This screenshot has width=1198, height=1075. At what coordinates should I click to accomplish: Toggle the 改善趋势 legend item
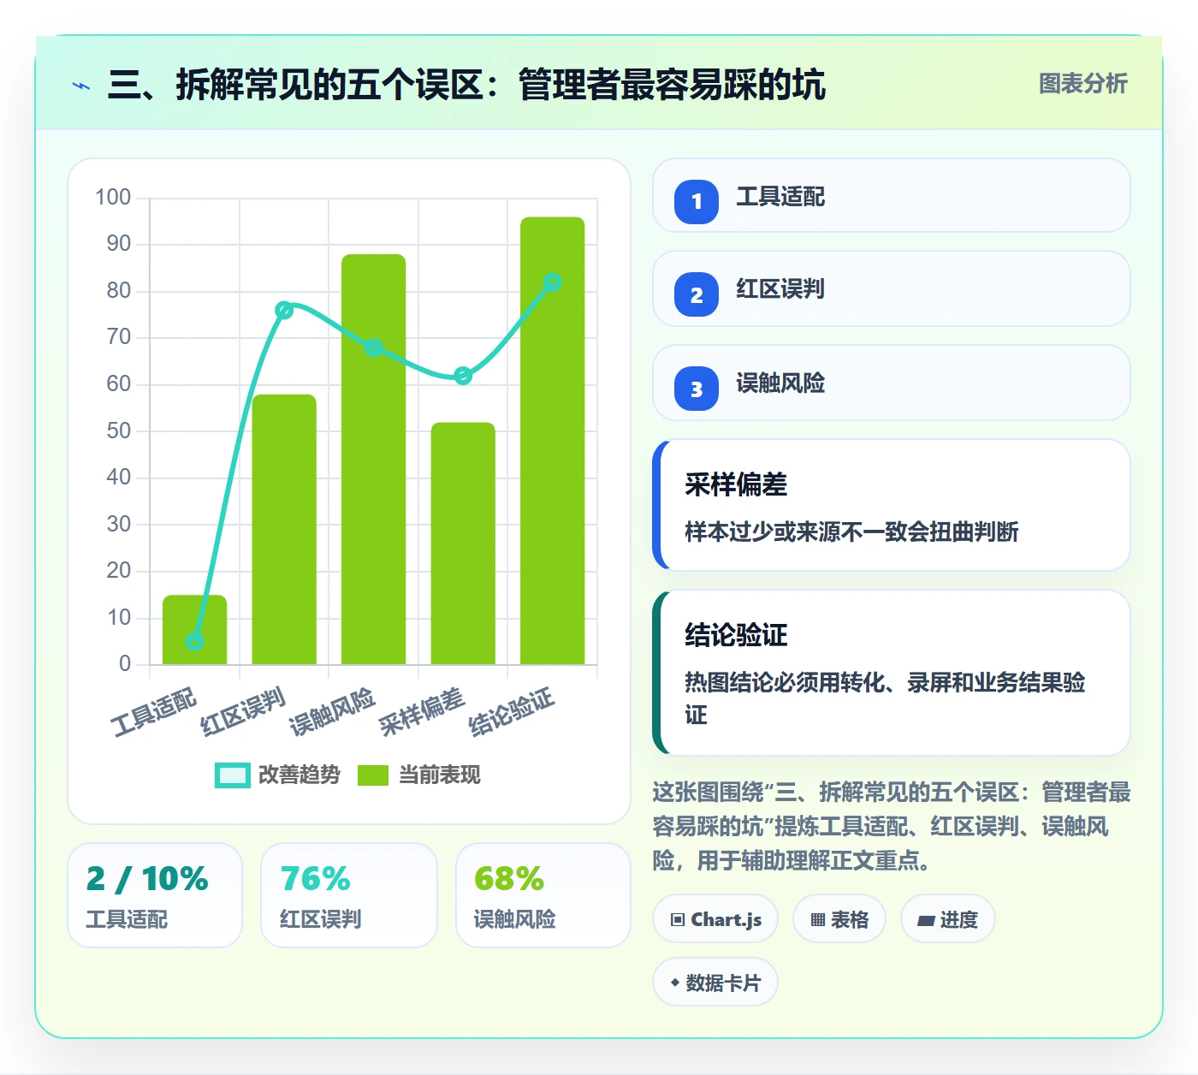277,775
